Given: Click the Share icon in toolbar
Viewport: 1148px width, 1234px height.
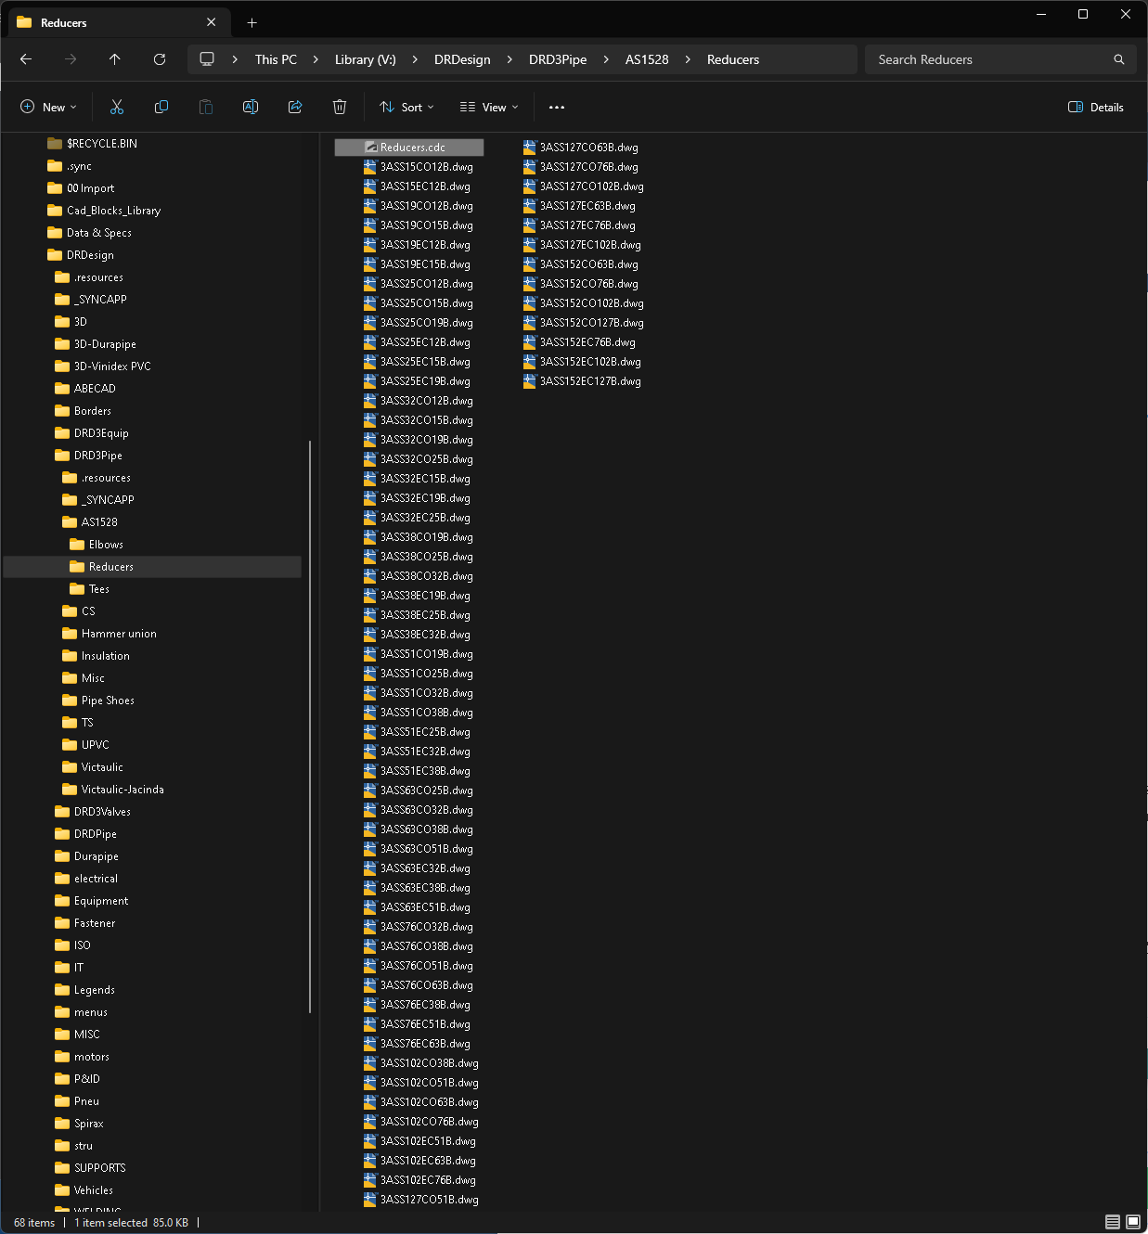Looking at the screenshot, I should click(x=295, y=108).
